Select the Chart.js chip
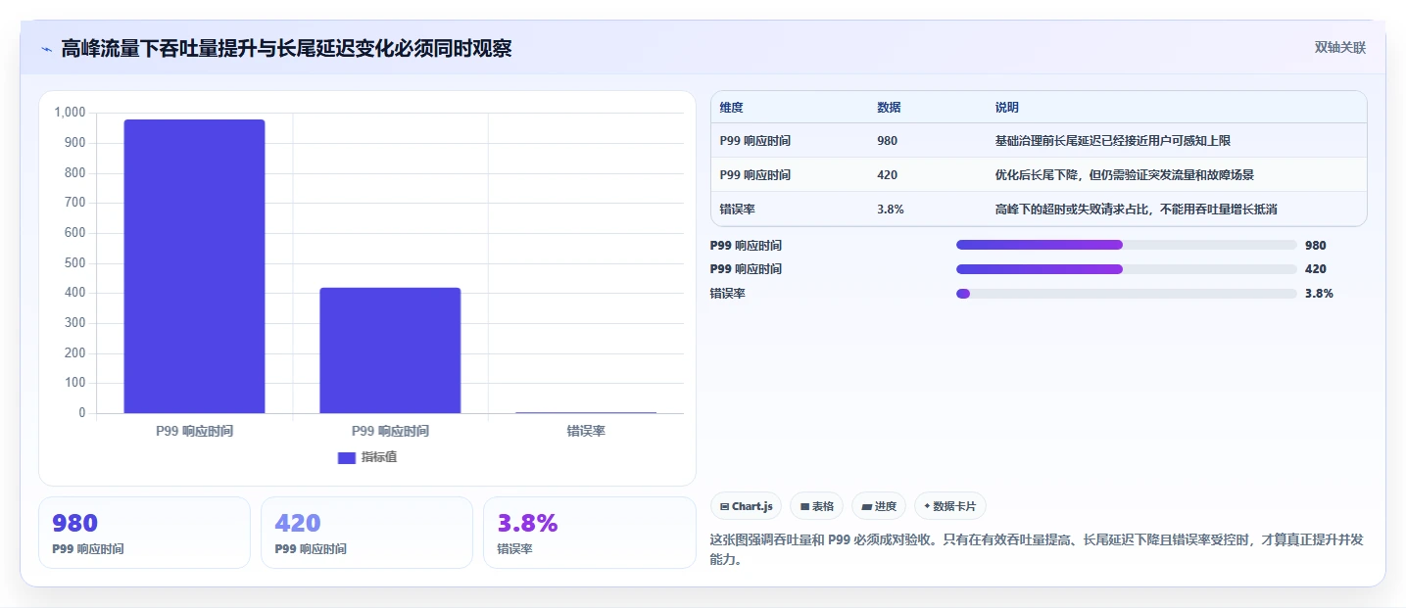This screenshot has height=608, width=1406. 746,506
